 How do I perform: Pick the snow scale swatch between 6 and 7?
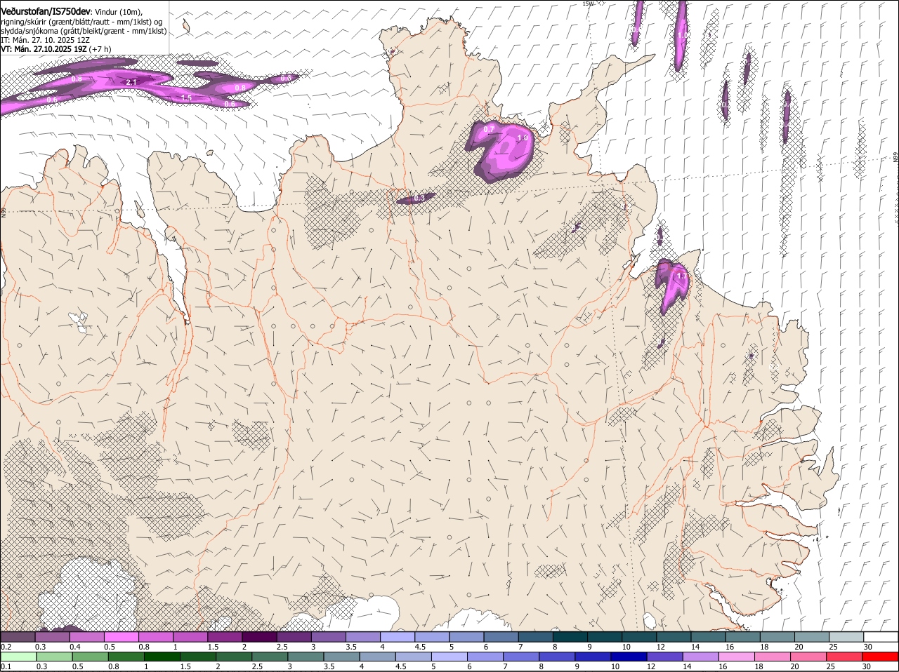(x=501, y=637)
